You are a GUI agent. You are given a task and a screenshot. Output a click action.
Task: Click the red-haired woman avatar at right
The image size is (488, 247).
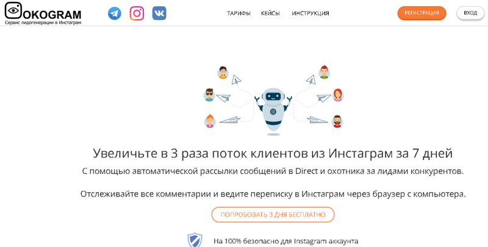point(338,95)
